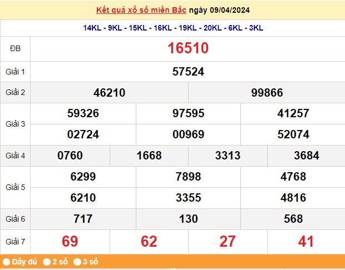Click the special prize number 16510
Image resolution: width=345 pixels, height=270 pixels.
(188, 48)
